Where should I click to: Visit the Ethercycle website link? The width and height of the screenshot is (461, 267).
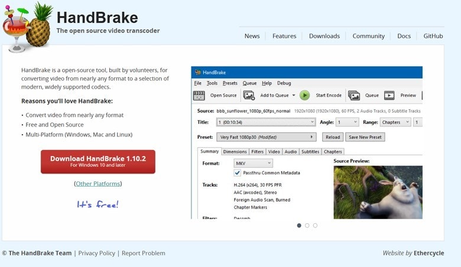[x=428, y=253]
